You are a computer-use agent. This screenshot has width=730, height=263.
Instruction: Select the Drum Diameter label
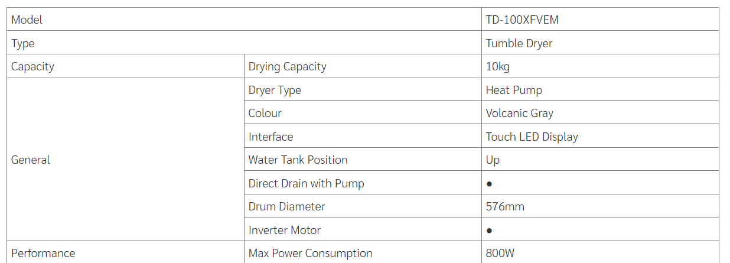click(286, 207)
